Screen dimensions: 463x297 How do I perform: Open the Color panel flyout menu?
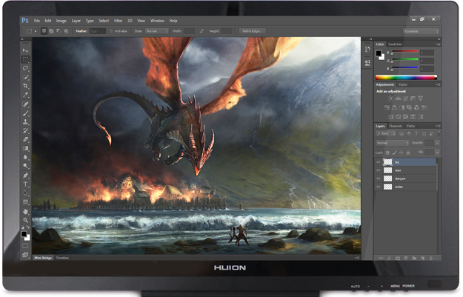[x=439, y=44]
